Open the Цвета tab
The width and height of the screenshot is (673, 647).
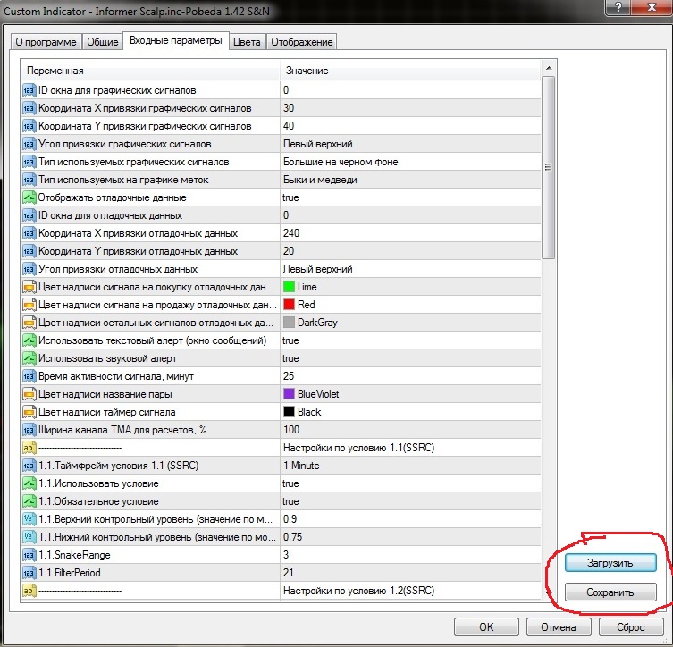[x=247, y=42]
